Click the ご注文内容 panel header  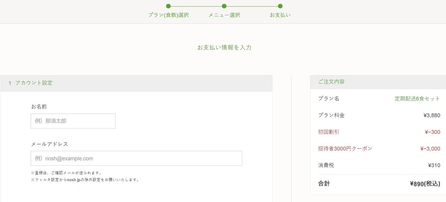tap(378, 82)
